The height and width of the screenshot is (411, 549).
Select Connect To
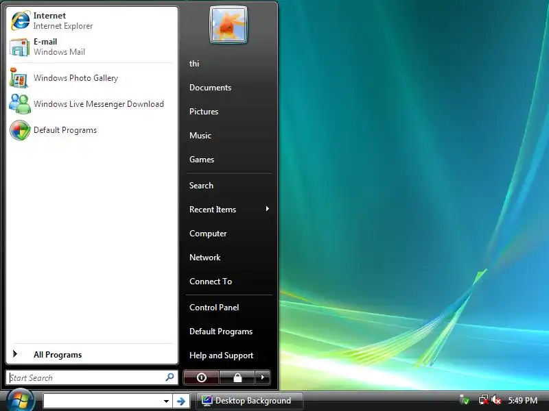[x=211, y=282]
